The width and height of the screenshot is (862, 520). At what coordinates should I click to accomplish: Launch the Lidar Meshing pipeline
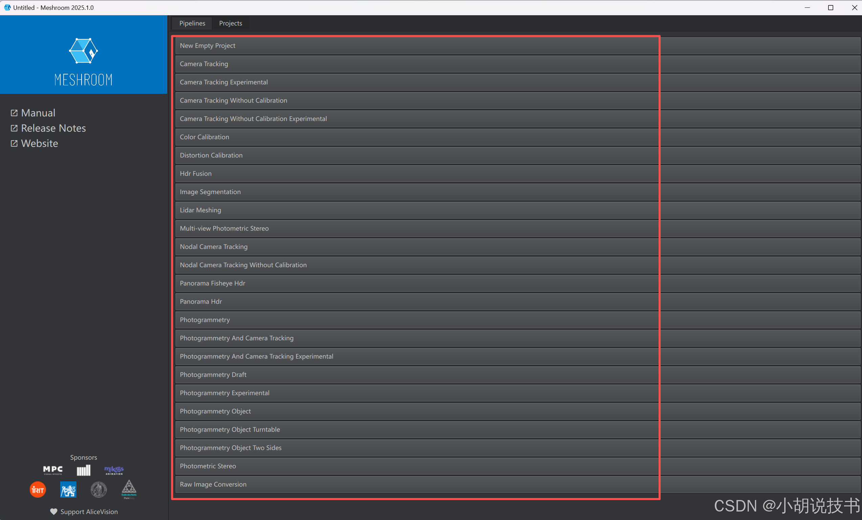click(517, 210)
